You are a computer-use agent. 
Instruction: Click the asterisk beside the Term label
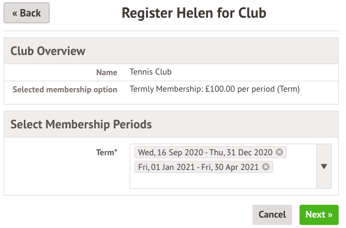(116, 150)
